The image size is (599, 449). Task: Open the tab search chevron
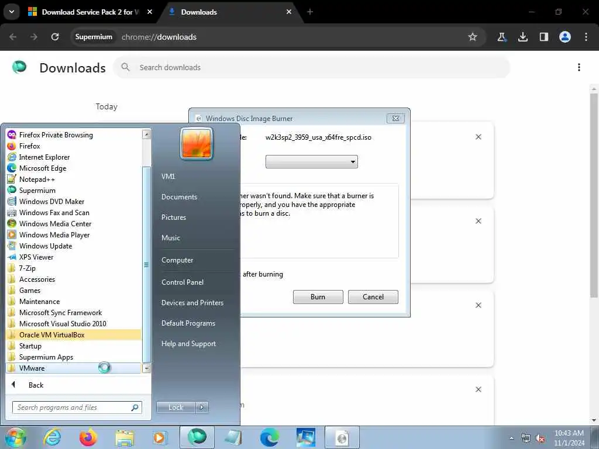[x=12, y=12]
